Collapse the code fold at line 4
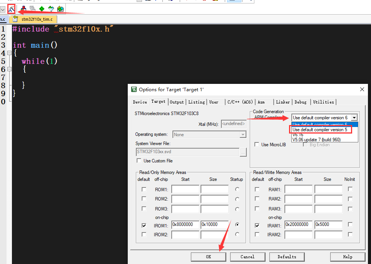This screenshot has width=371, height=264. 9,53
